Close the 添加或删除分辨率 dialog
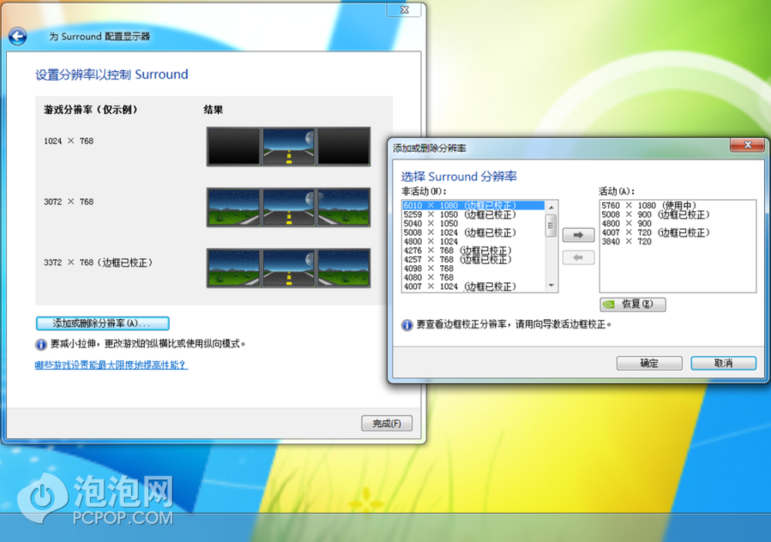 point(747,145)
